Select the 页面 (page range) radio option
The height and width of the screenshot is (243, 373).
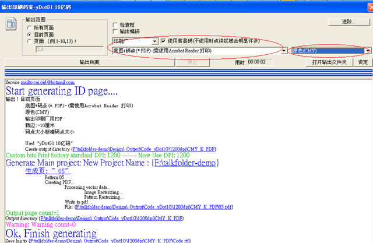(30, 41)
